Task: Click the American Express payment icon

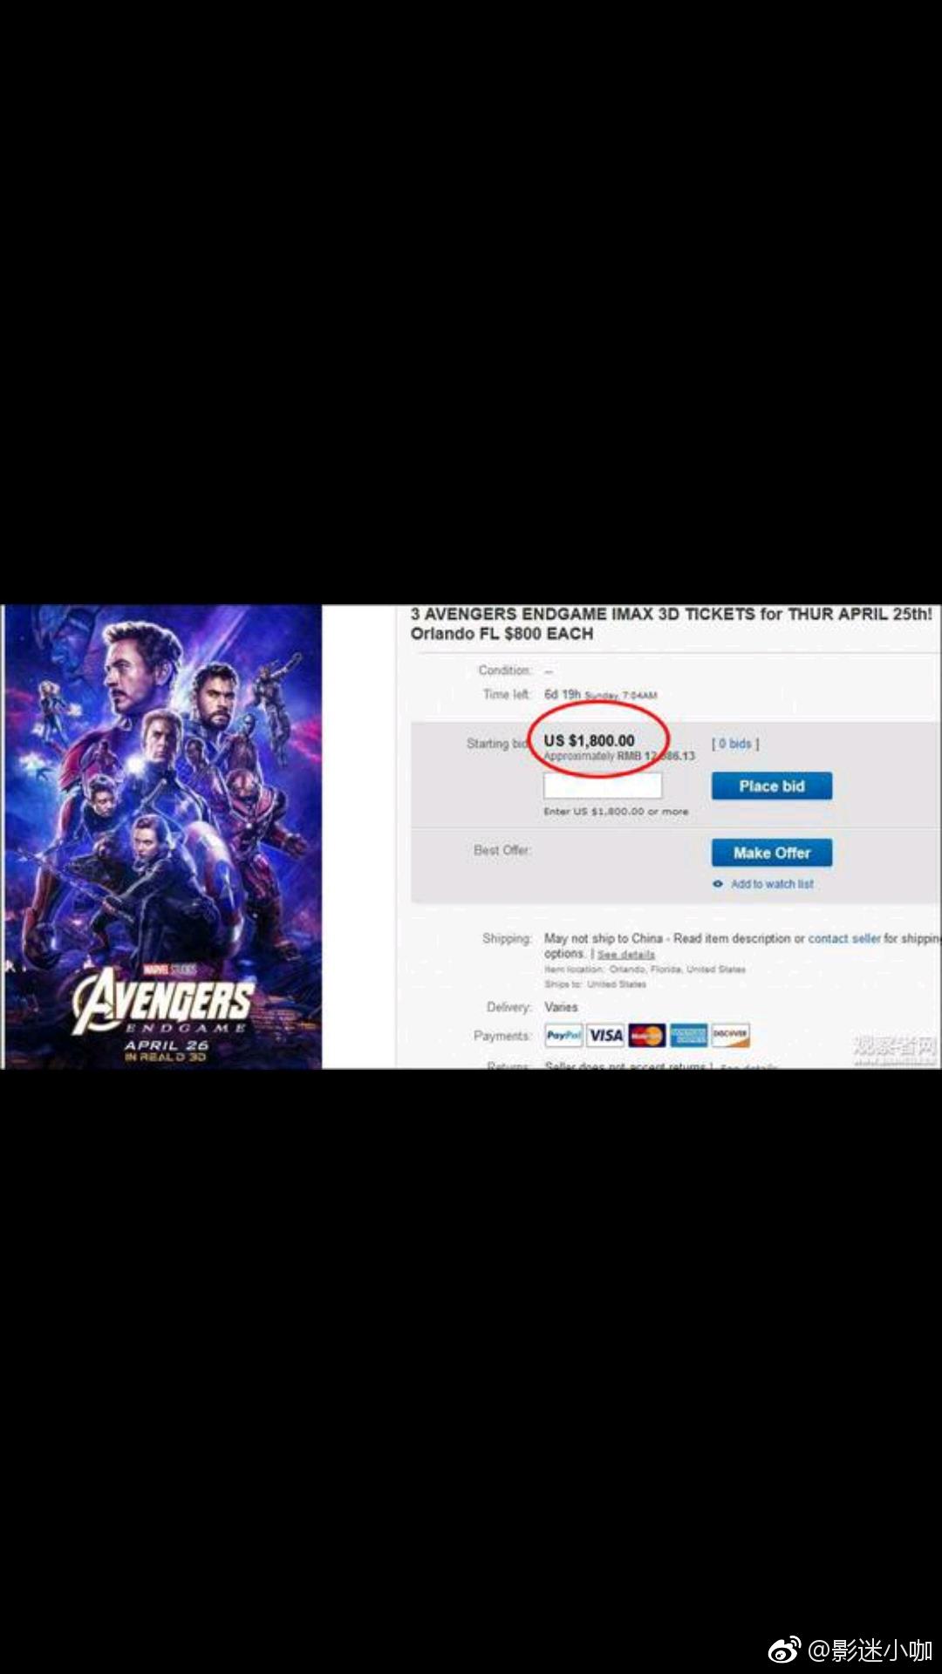Action: (x=689, y=1036)
